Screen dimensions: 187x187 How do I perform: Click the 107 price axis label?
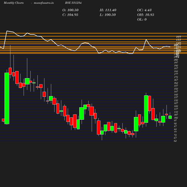176,115
